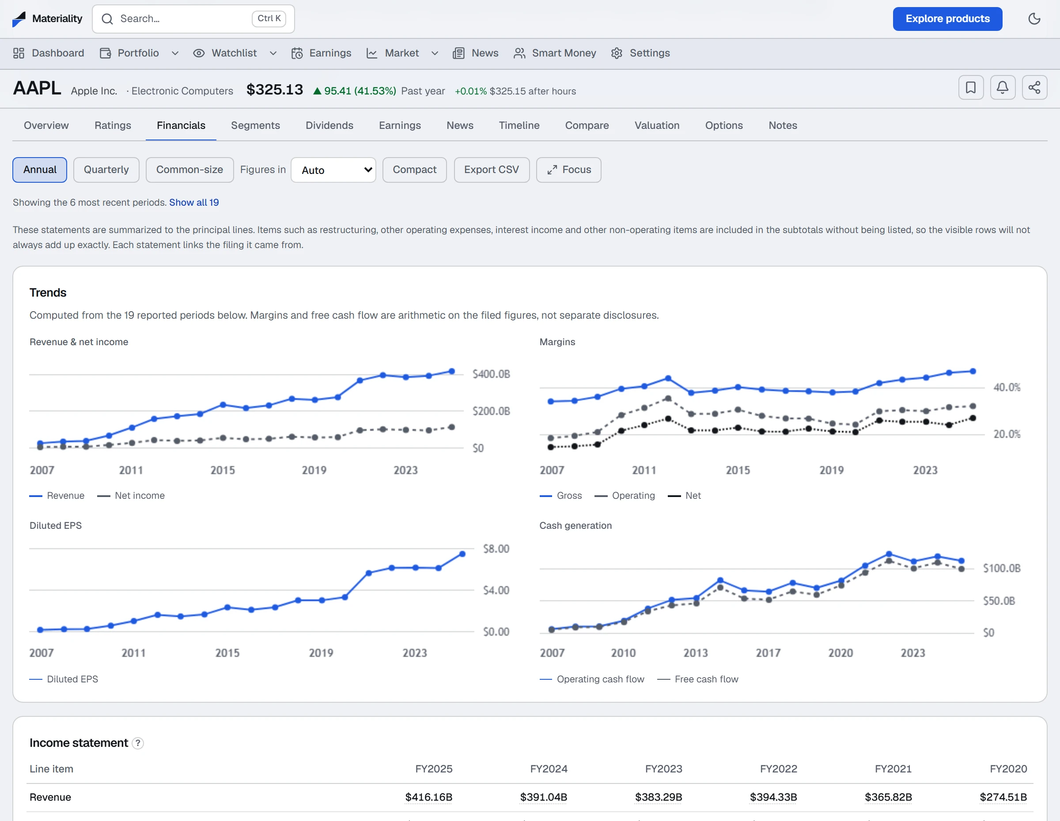Share AAPL page with the share icon
The width and height of the screenshot is (1060, 821).
tap(1034, 87)
